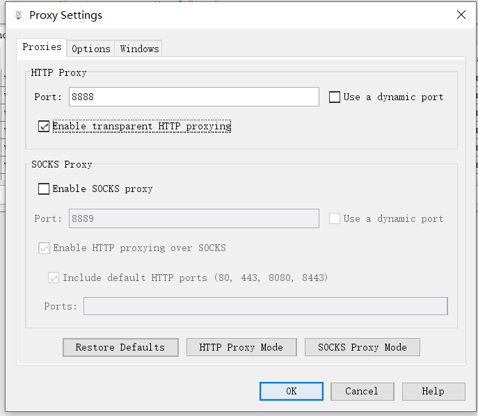
Task: Click the SOCKS Proxy group label
Action: pos(62,164)
